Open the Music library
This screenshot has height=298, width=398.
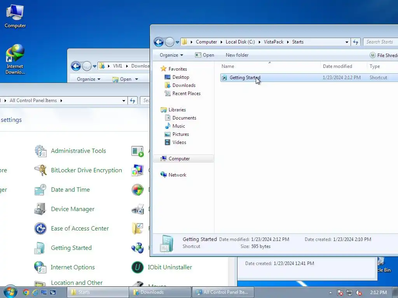(178, 126)
